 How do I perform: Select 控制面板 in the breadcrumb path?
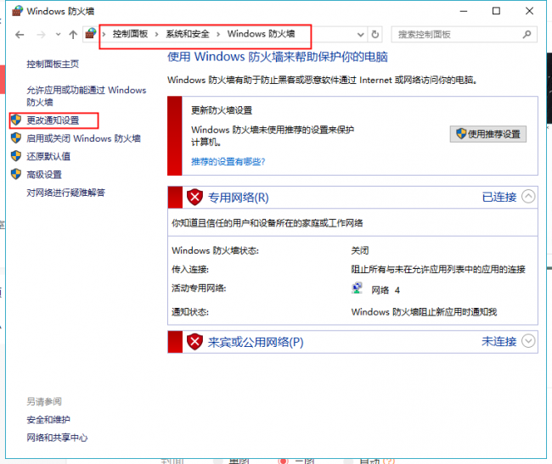pyautogui.click(x=130, y=34)
